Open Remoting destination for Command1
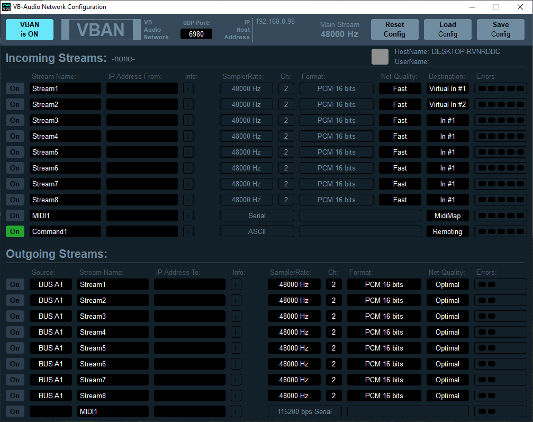 [447, 231]
